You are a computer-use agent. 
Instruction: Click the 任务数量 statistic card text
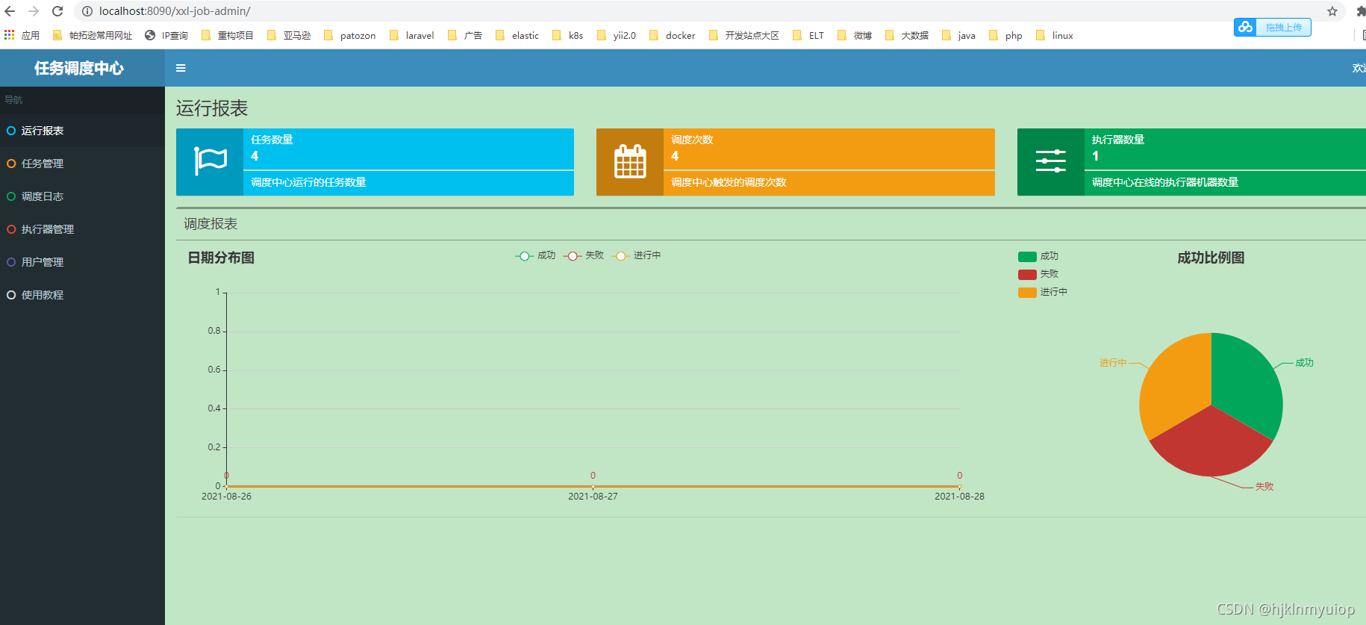[x=272, y=140]
